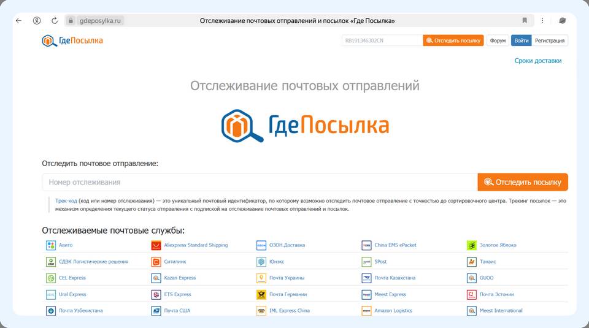The height and width of the screenshot is (328, 589).
Task: Click the header tracking number field
Action: point(382,40)
